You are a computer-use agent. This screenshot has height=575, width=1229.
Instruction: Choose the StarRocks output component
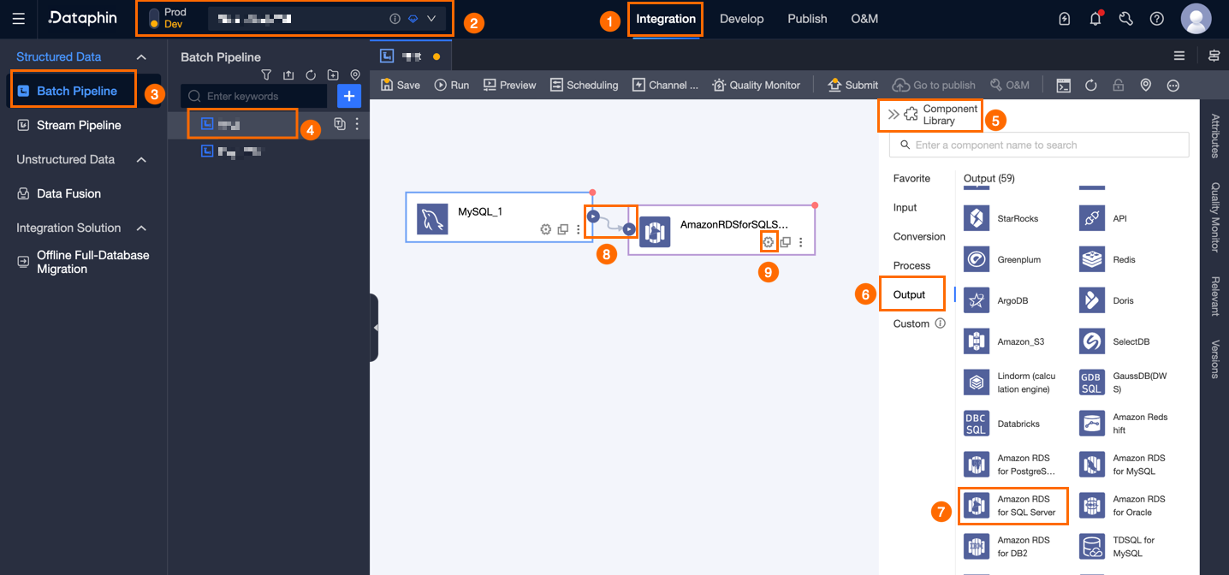[1001, 218]
